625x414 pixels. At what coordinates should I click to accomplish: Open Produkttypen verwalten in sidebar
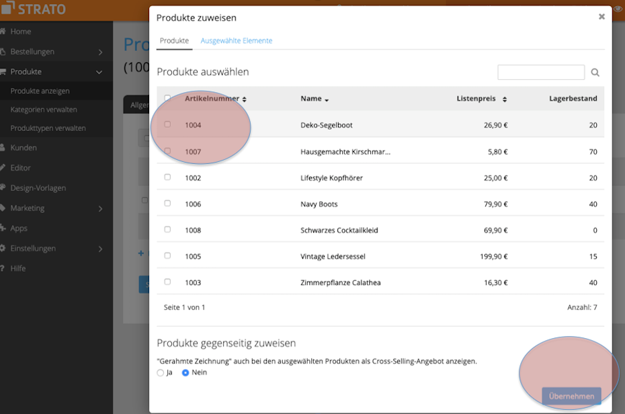tap(48, 128)
